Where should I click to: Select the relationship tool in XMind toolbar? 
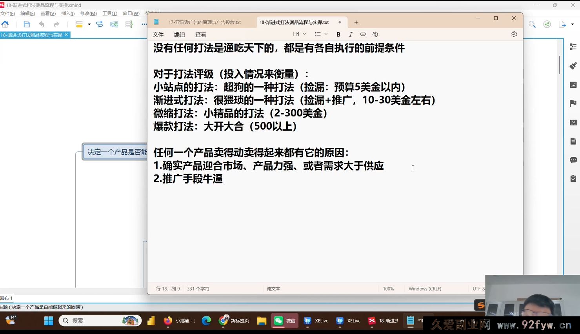(x=99, y=24)
